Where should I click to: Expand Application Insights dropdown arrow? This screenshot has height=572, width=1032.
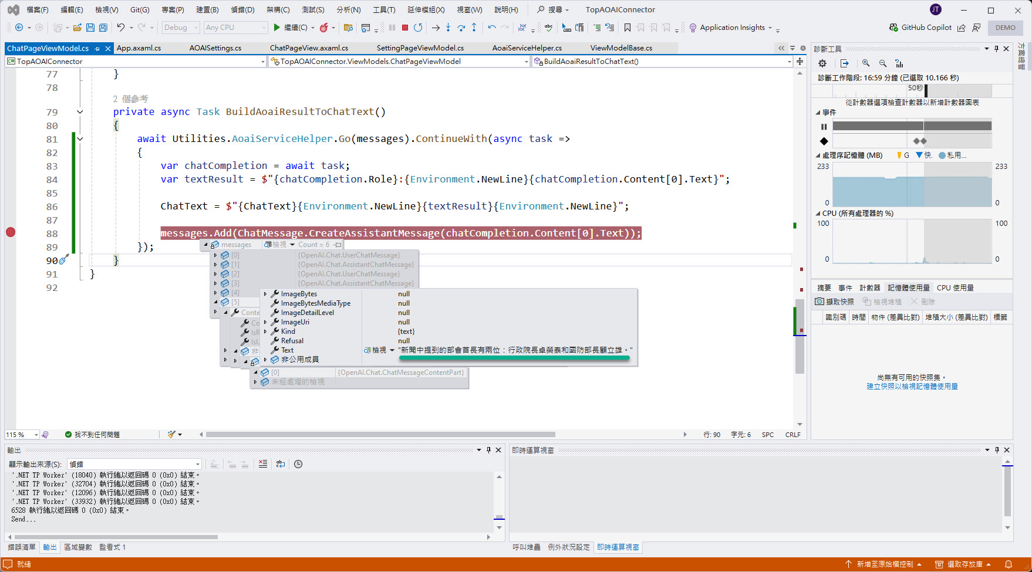click(770, 28)
